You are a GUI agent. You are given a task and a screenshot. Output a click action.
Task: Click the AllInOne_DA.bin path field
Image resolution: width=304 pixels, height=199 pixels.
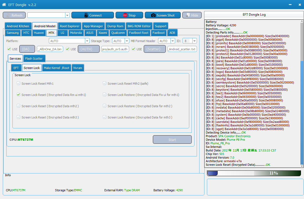[50, 49]
